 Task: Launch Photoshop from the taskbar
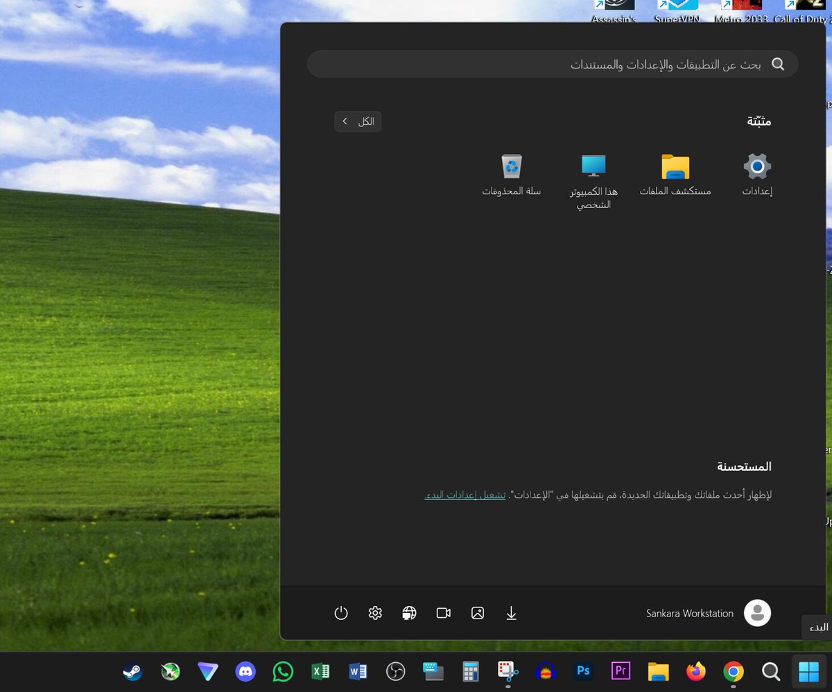pos(583,671)
